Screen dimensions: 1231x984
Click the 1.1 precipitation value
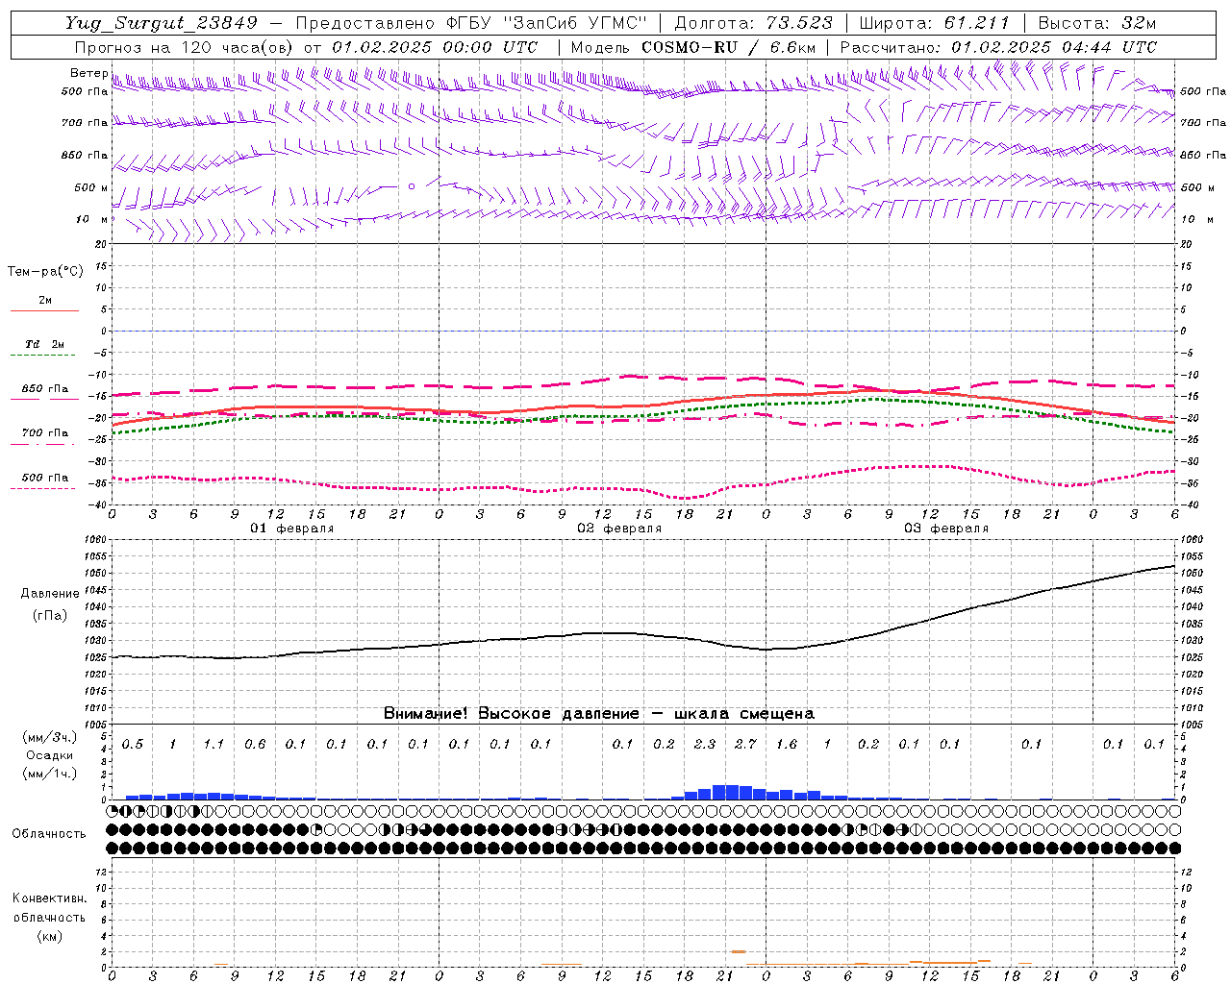[214, 744]
